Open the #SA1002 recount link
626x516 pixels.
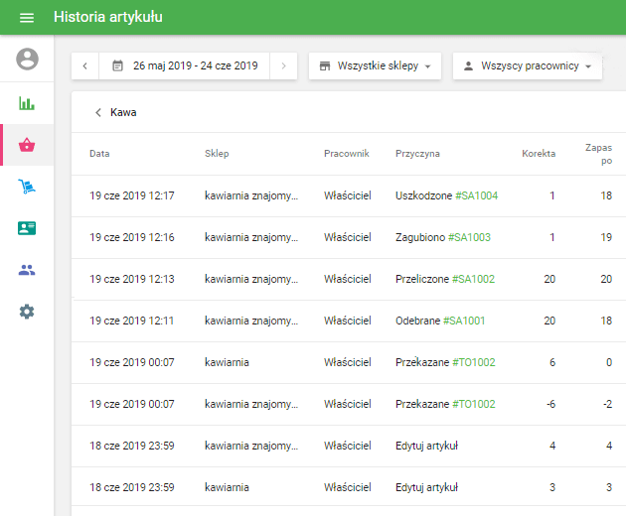(473, 279)
